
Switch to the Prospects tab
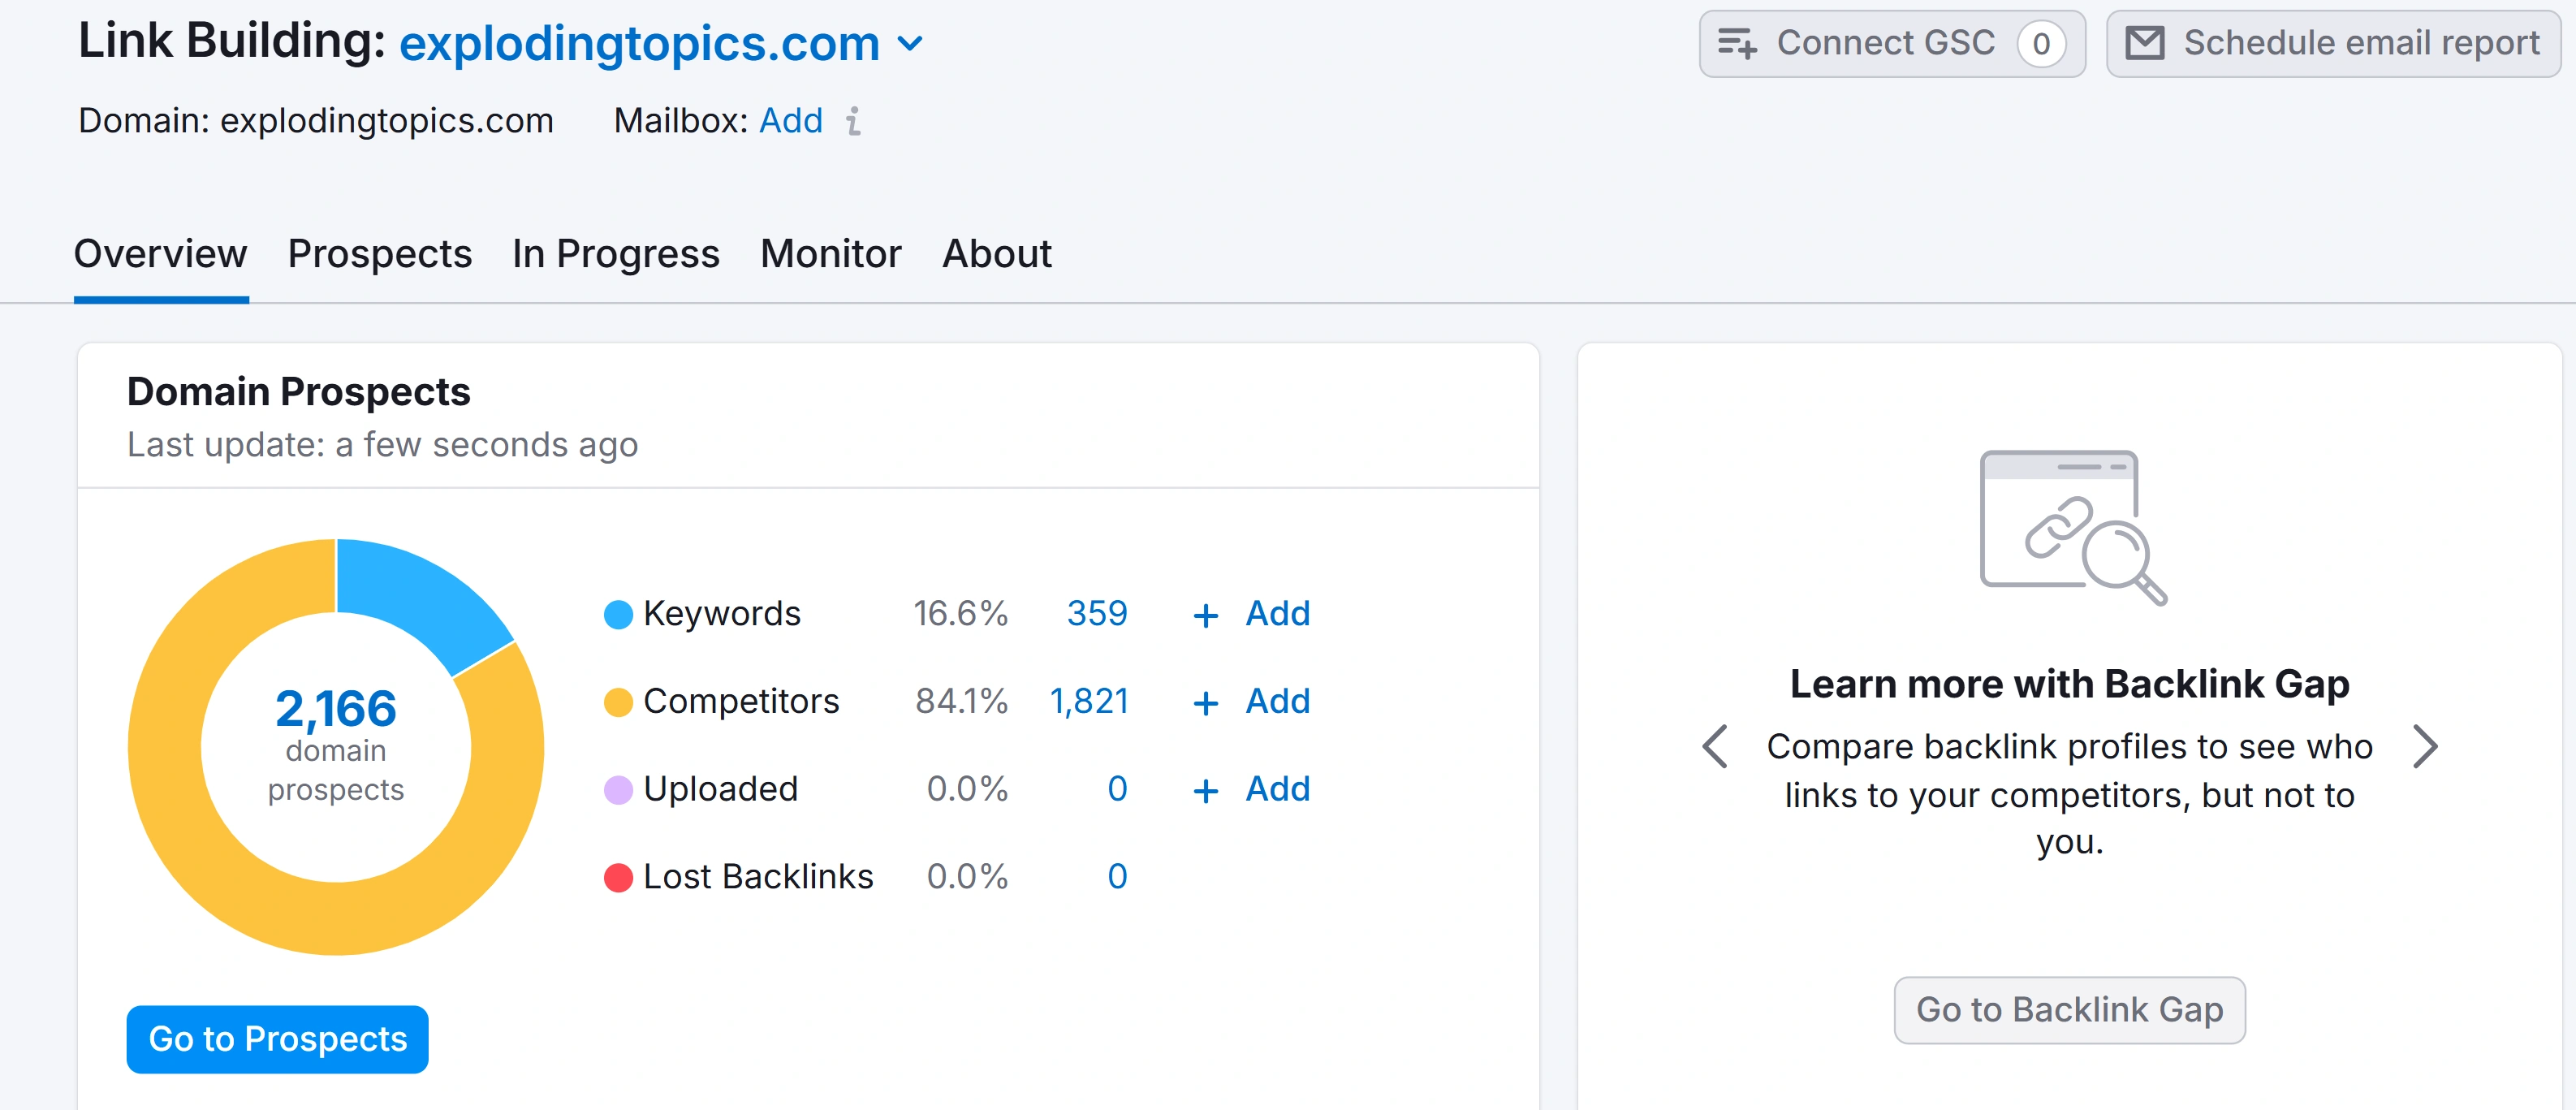tap(379, 254)
